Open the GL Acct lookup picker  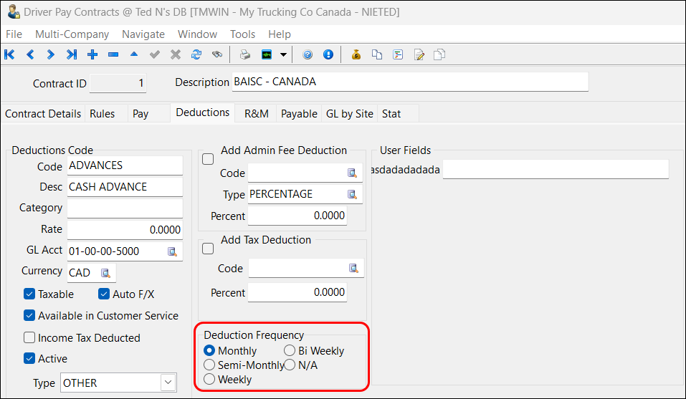pyautogui.click(x=172, y=251)
